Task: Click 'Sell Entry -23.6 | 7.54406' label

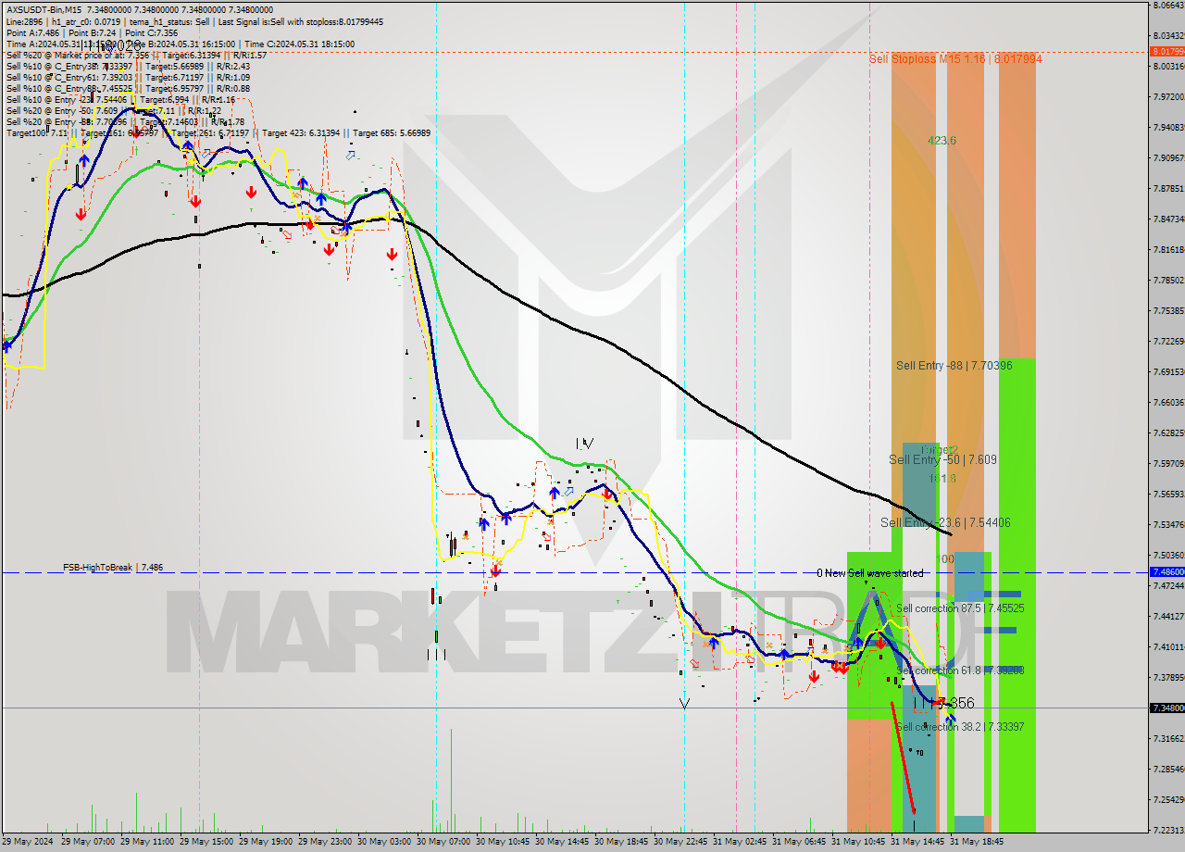Action: pyautogui.click(x=945, y=522)
